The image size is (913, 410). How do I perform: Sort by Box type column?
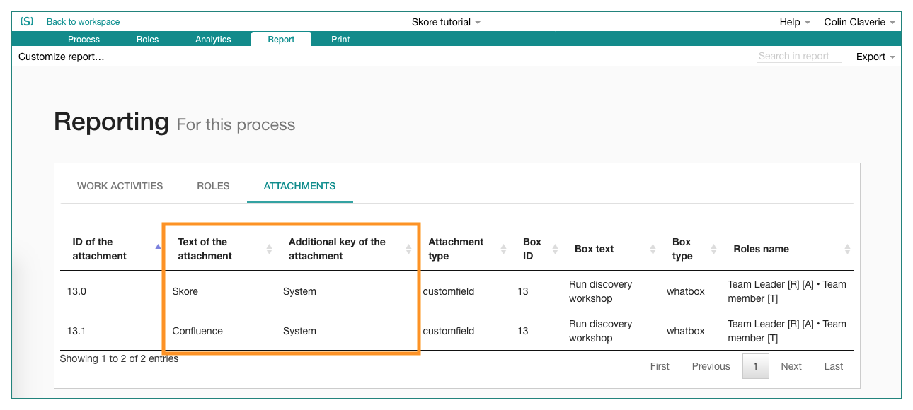click(691, 249)
